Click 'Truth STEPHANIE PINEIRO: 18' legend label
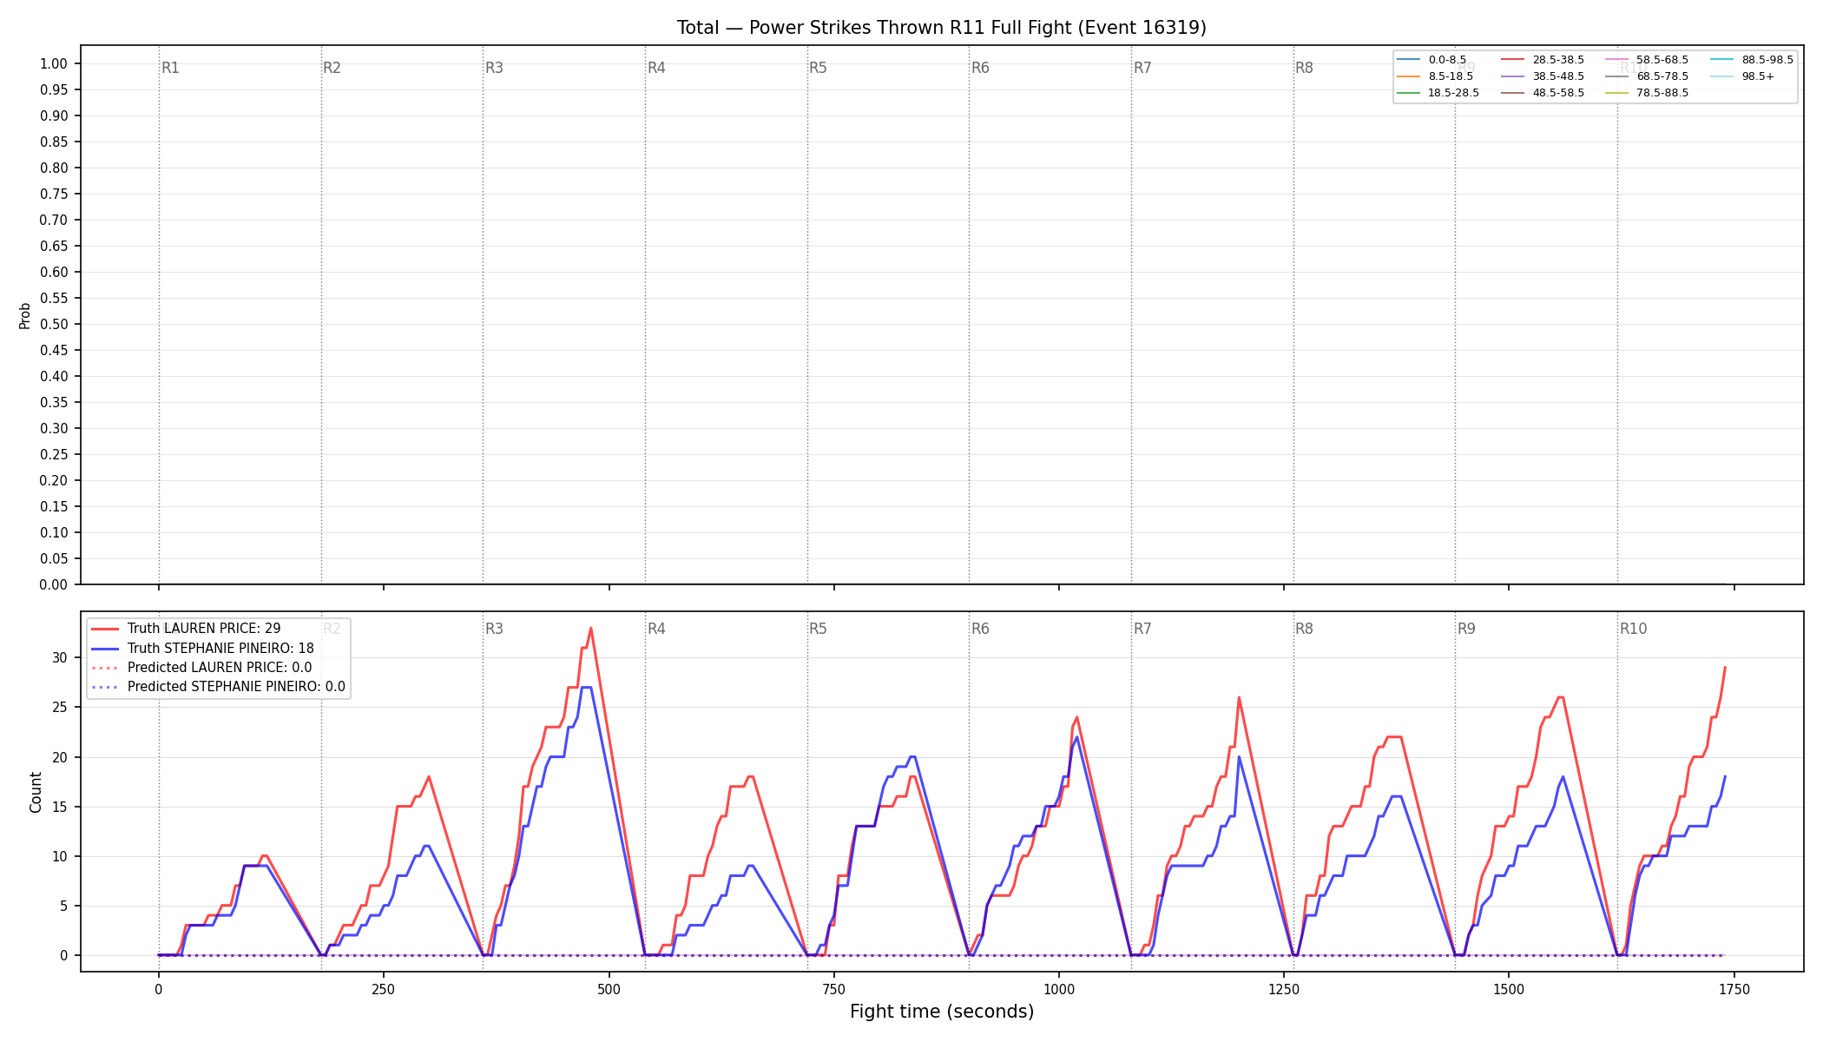1823x1042 pixels. [220, 649]
